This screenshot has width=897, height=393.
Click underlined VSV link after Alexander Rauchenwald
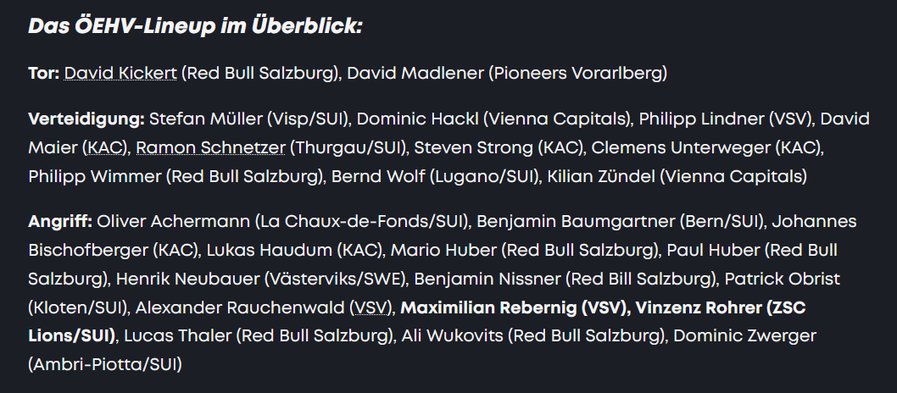368,307
